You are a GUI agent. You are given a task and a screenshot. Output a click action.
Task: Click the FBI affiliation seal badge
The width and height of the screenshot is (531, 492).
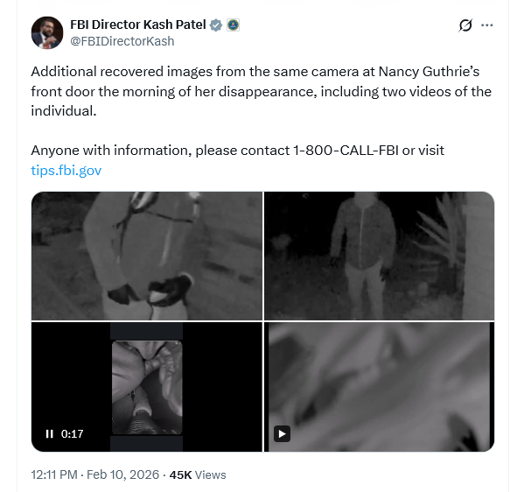233,25
